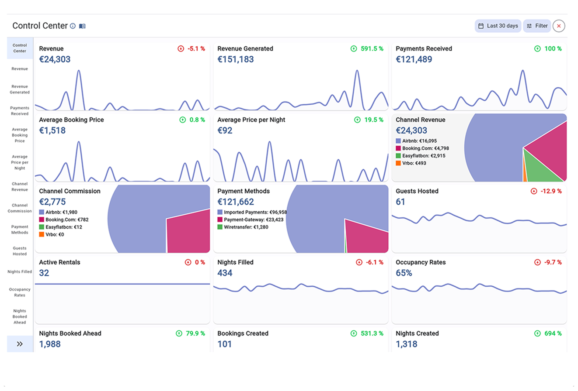
Task: Click the Guests Hosted down-arrow trend icon
Action: point(534,191)
